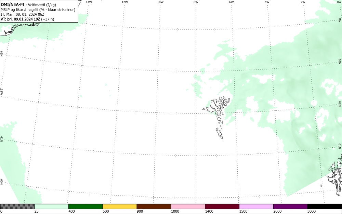Pick the dark red 1400–1500 legend swatch

(x=222, y=206)
